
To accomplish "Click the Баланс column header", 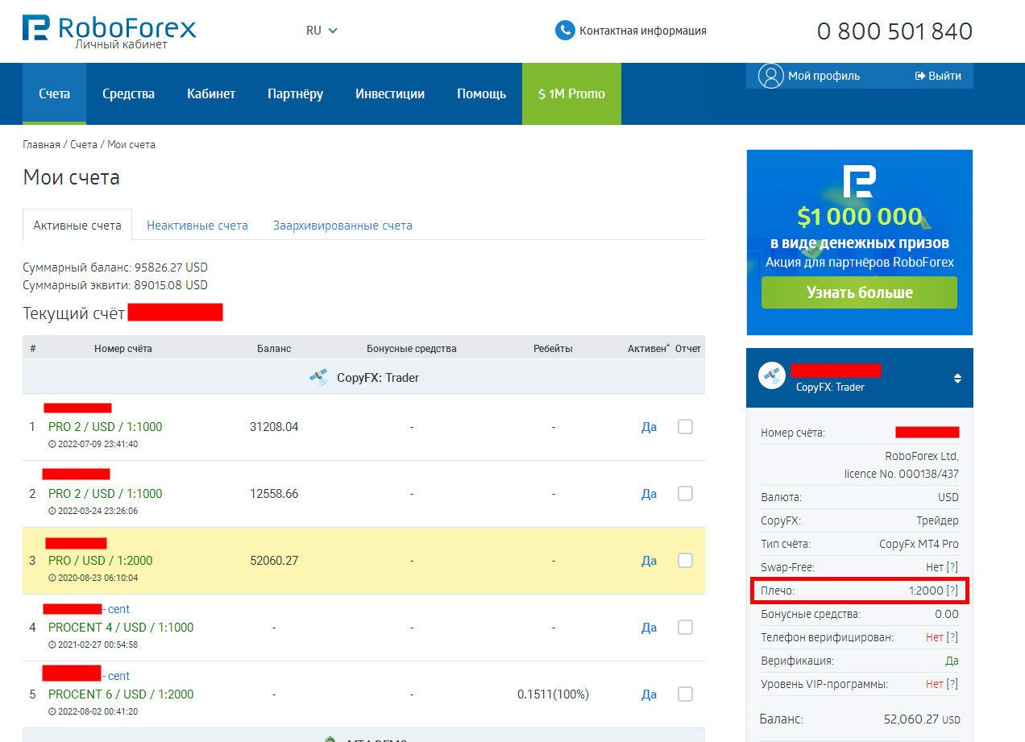I will click(274, 349).
